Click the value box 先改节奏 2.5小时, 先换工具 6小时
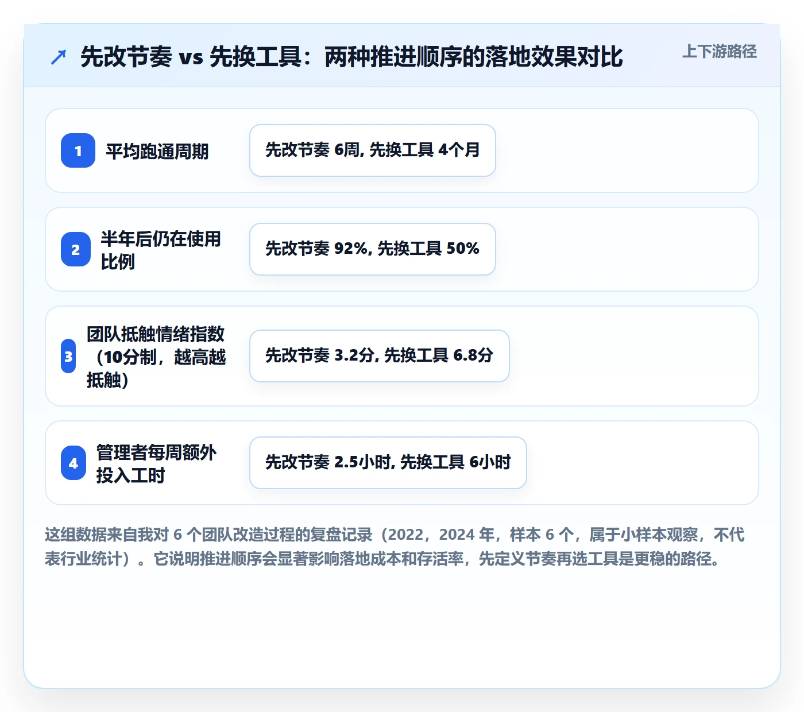Image resolution: width=804 pixels, height=712 pixels. [x=388, y=463]
